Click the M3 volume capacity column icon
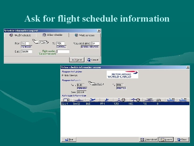194x146 pixels. tap(183, 100)
